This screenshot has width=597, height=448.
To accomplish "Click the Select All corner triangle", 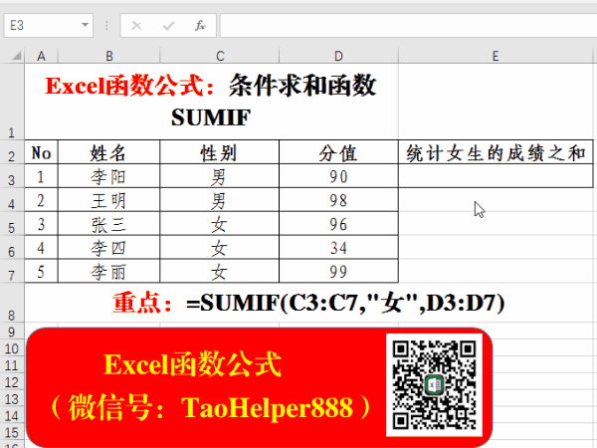I will tap(16, 56).
